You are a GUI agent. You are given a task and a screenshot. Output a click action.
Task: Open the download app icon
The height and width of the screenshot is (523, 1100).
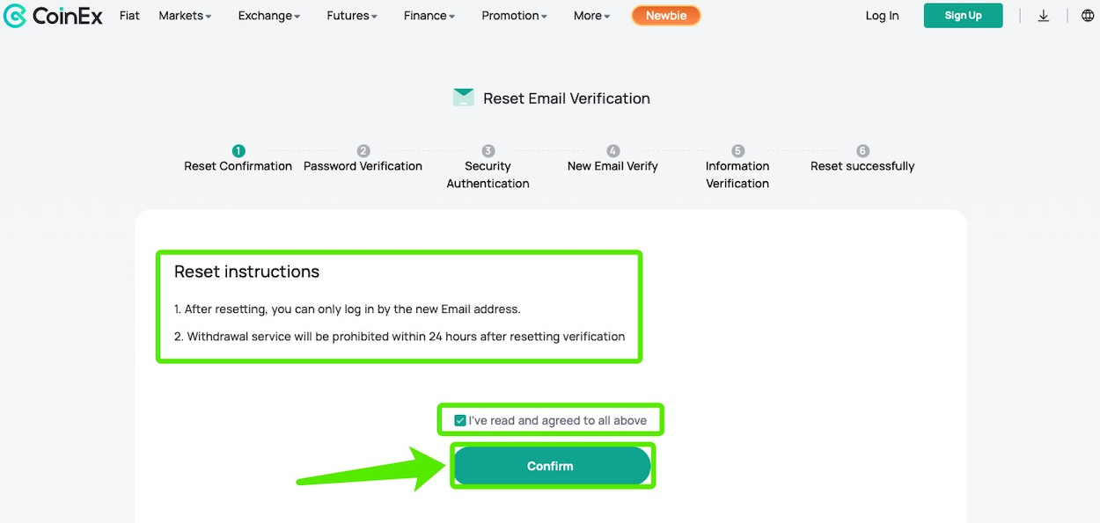point(1044,16)
